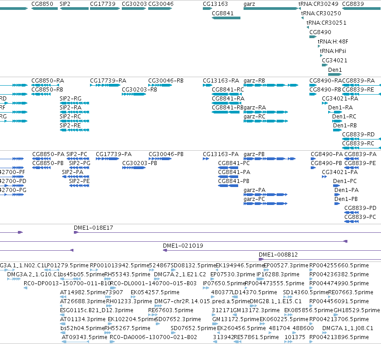Click transcript SIP2-RC label
Screen dimensions: 381x344
pyautogui.click(x=70, y=117)
